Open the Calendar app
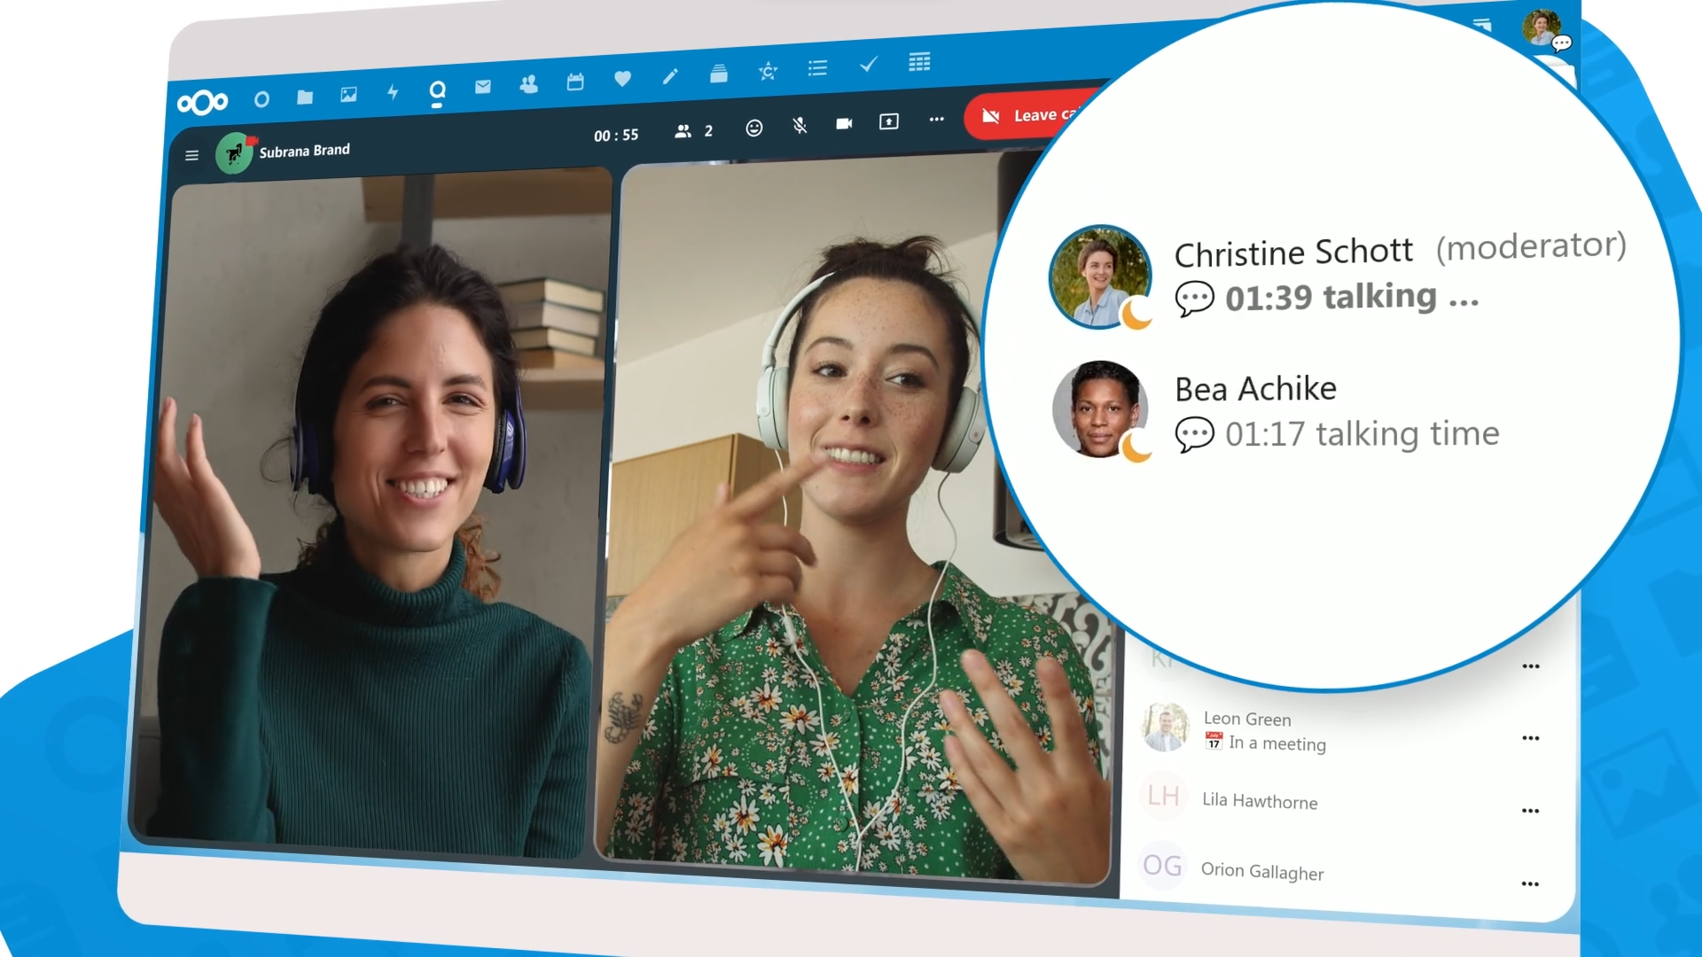 [575, 82]
